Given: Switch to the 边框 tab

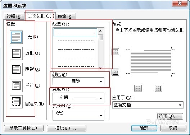Looking at the screenshot, I should point(14,17).
